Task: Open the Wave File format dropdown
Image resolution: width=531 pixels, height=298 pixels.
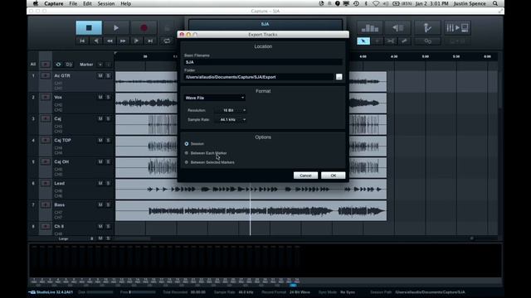Action: coord(215,98)
